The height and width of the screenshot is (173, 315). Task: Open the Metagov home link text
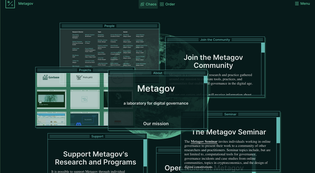[26, 4]
